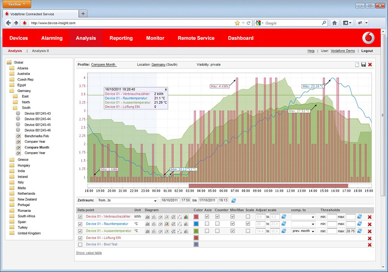Screen dimensions: 388x272
Task: Delete the Bool Test data point
Action: (x=369, y=244)
